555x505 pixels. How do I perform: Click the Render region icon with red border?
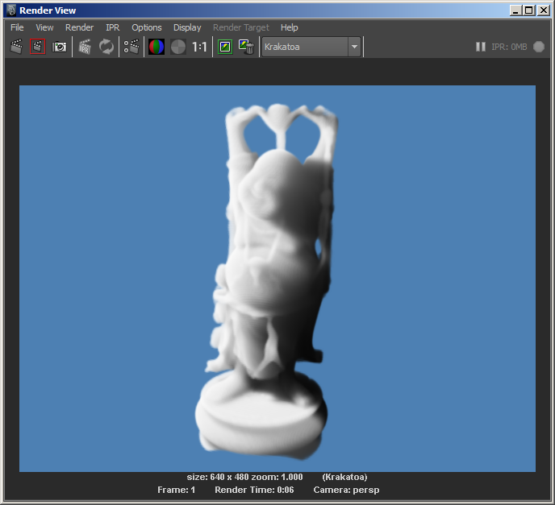coord(38,47)
